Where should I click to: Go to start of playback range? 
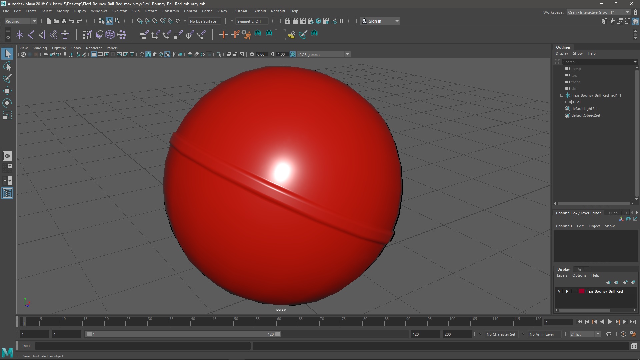[x=579, y=322]
